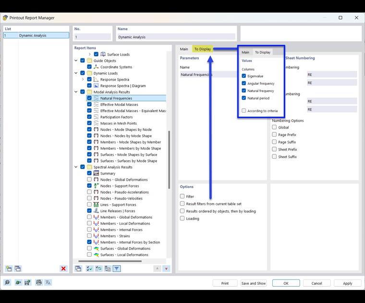
Task: Collapse the Spectral Analysis Results node
Action: [x=76, y=167]
